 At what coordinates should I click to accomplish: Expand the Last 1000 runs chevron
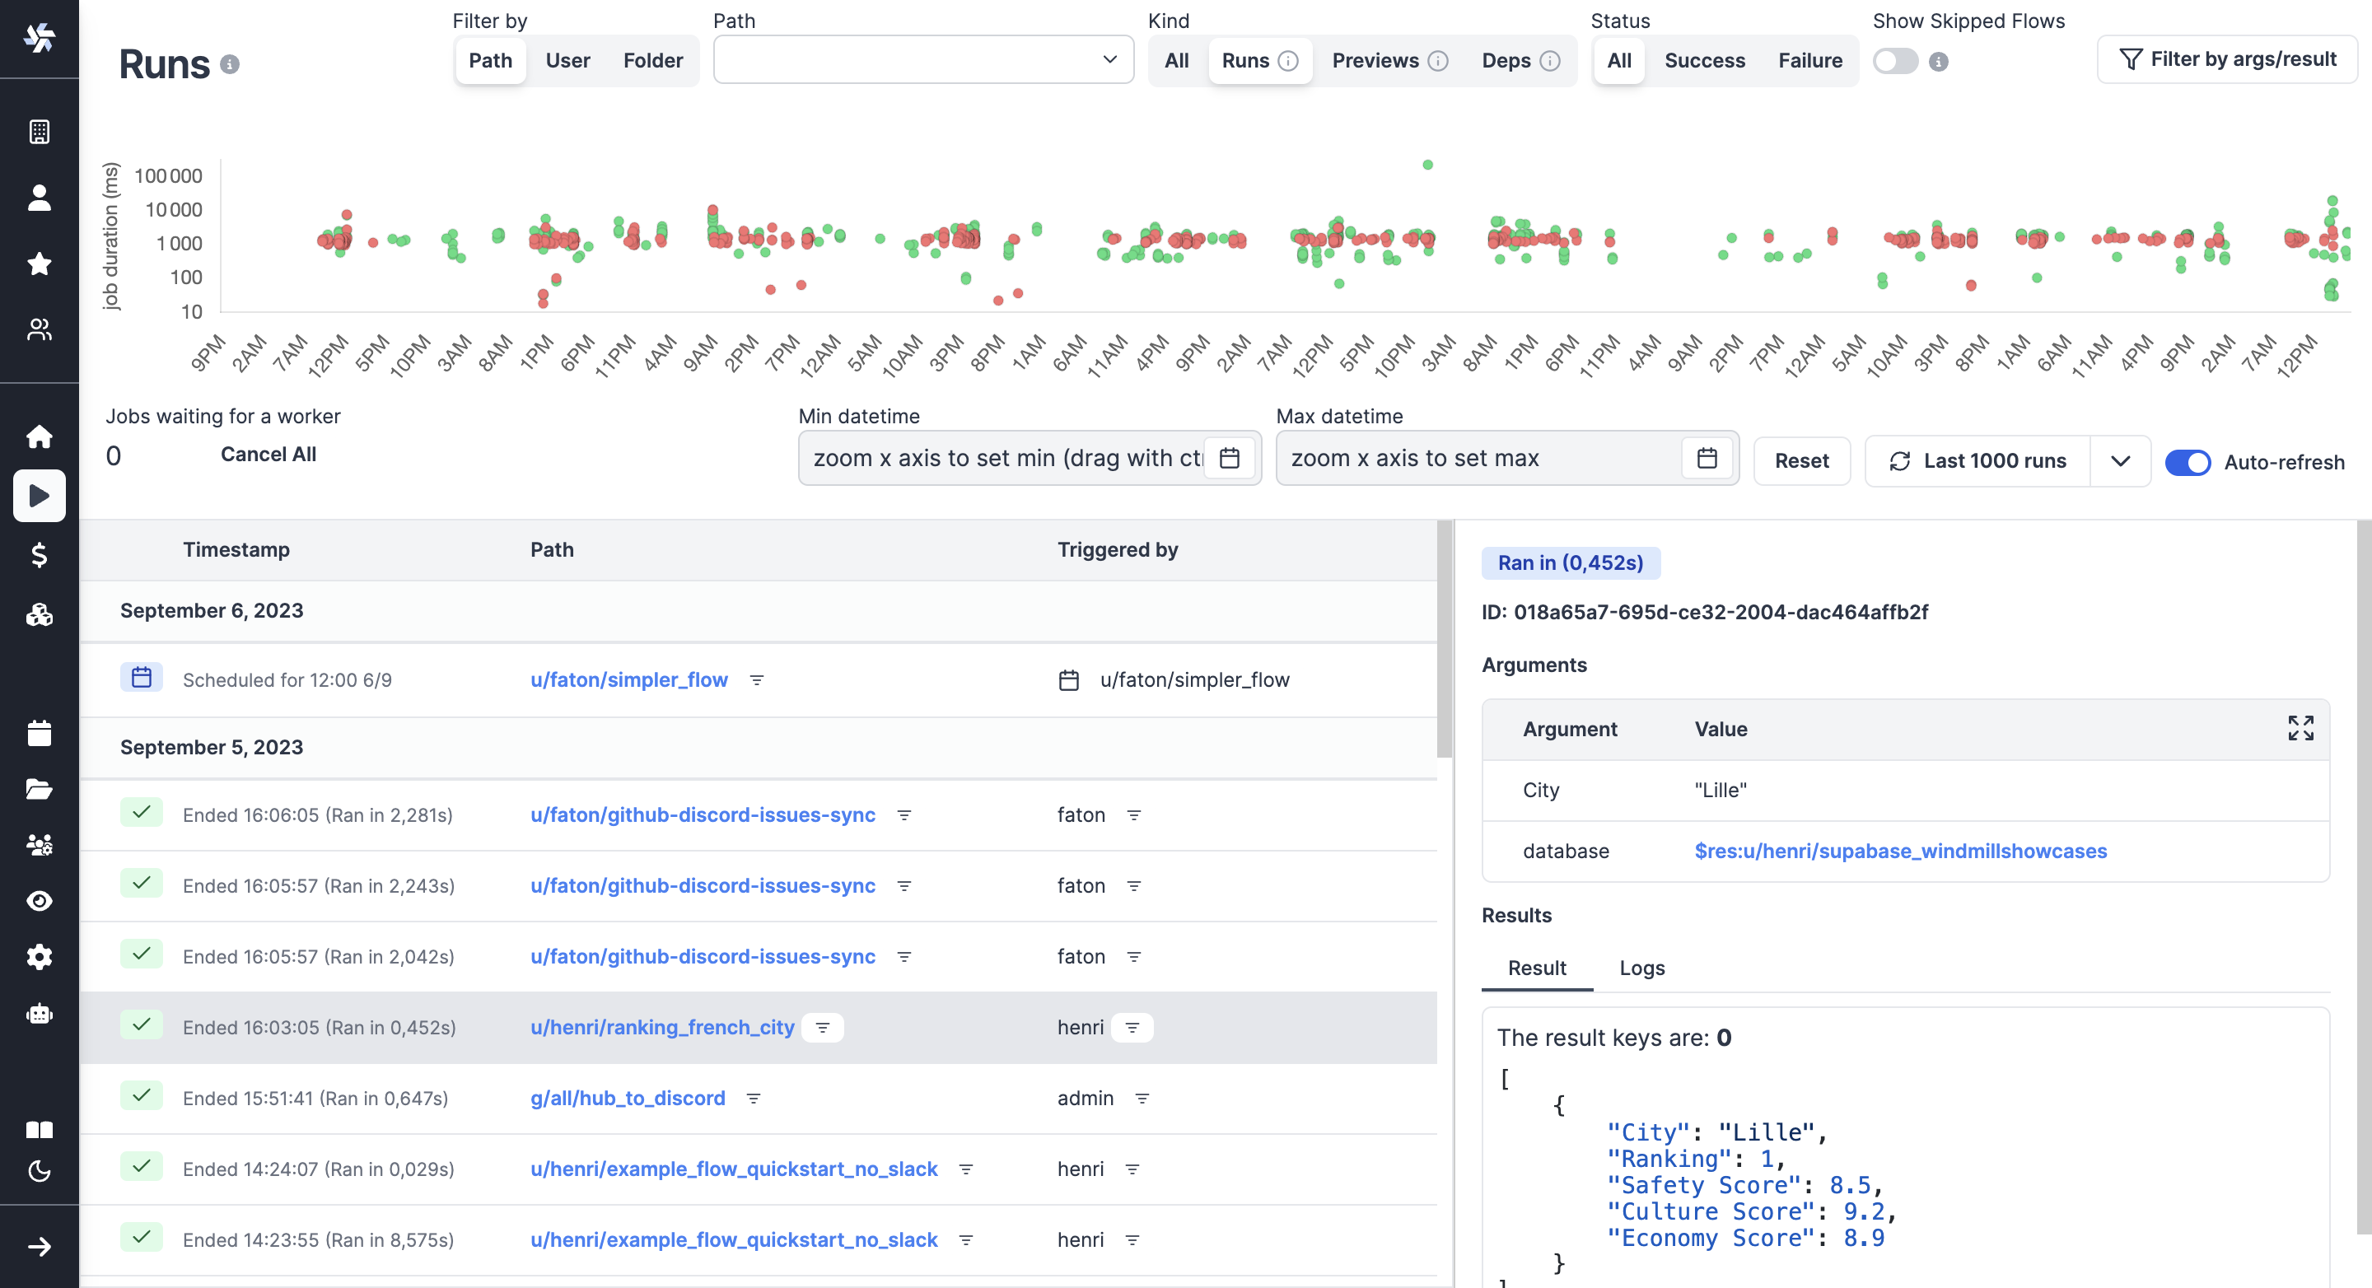(x=2121, y=460)
